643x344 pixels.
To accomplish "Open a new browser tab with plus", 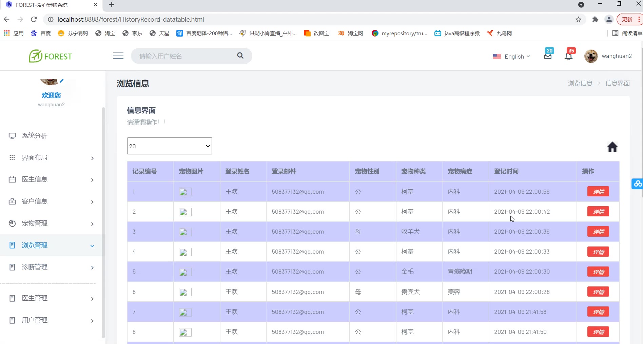I will 112,5.
